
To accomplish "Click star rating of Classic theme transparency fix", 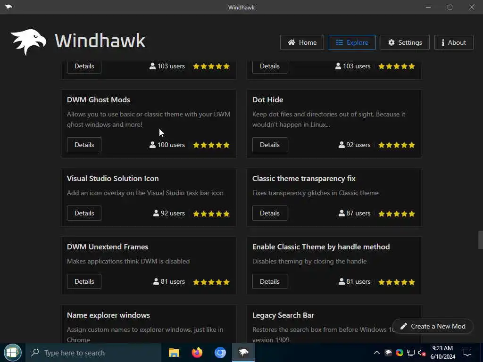I will click(397, 214).
